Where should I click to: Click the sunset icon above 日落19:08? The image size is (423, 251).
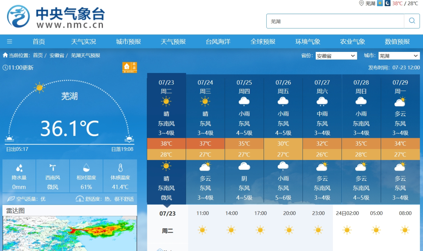129,139
